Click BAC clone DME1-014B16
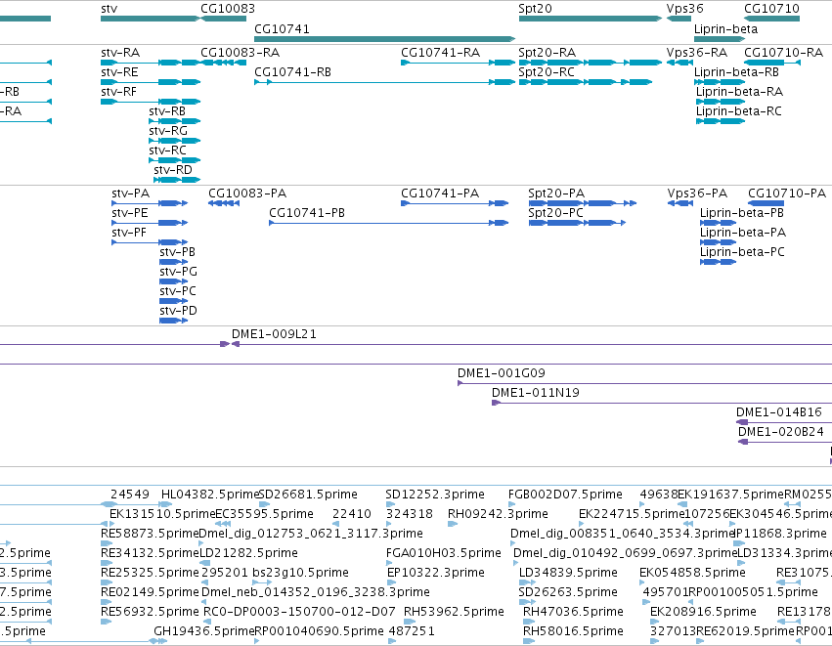 (784, 423)
